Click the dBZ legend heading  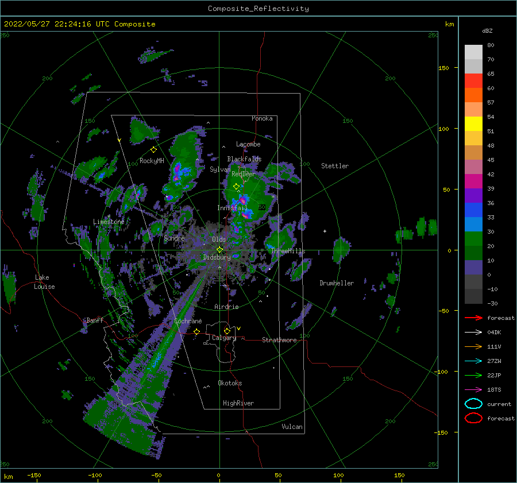[487, 30]
